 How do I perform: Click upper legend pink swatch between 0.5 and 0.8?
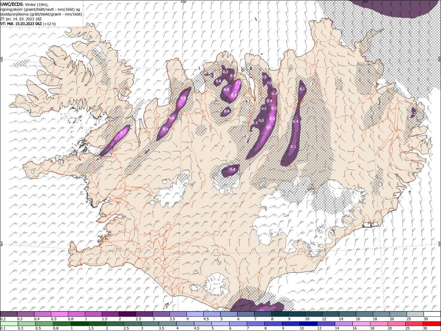60,314
